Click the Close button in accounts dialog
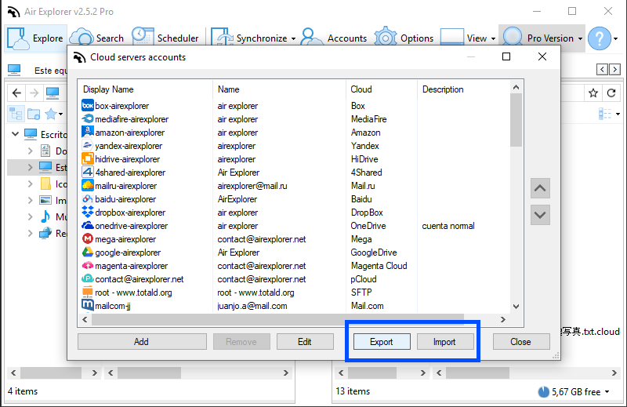 [521, 342]
